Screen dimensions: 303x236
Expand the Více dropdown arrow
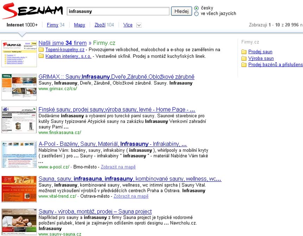(139, 25)
